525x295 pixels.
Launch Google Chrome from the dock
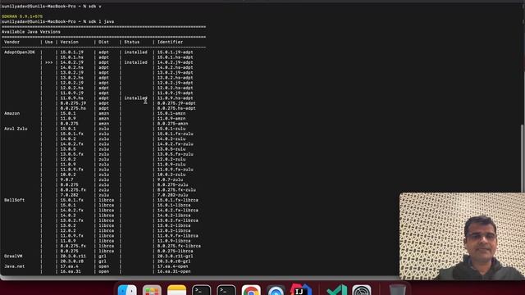(251, 290)
